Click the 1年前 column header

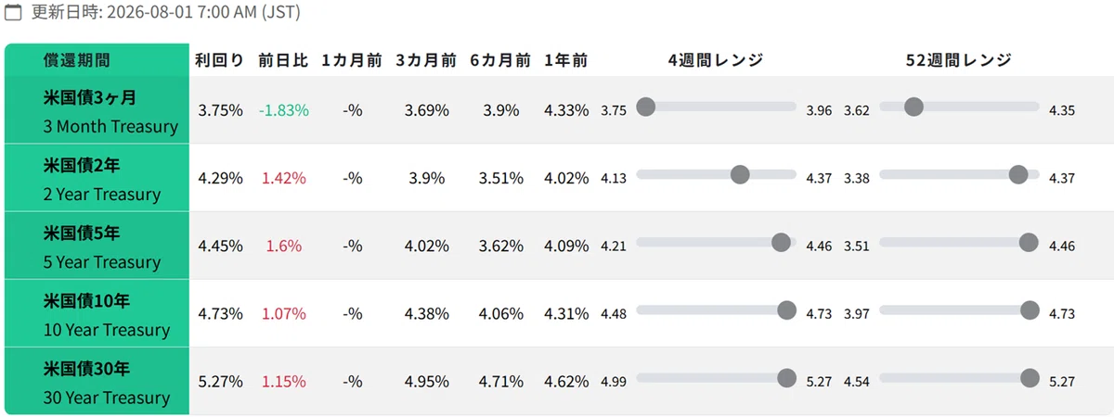click(x=566, y=60)
